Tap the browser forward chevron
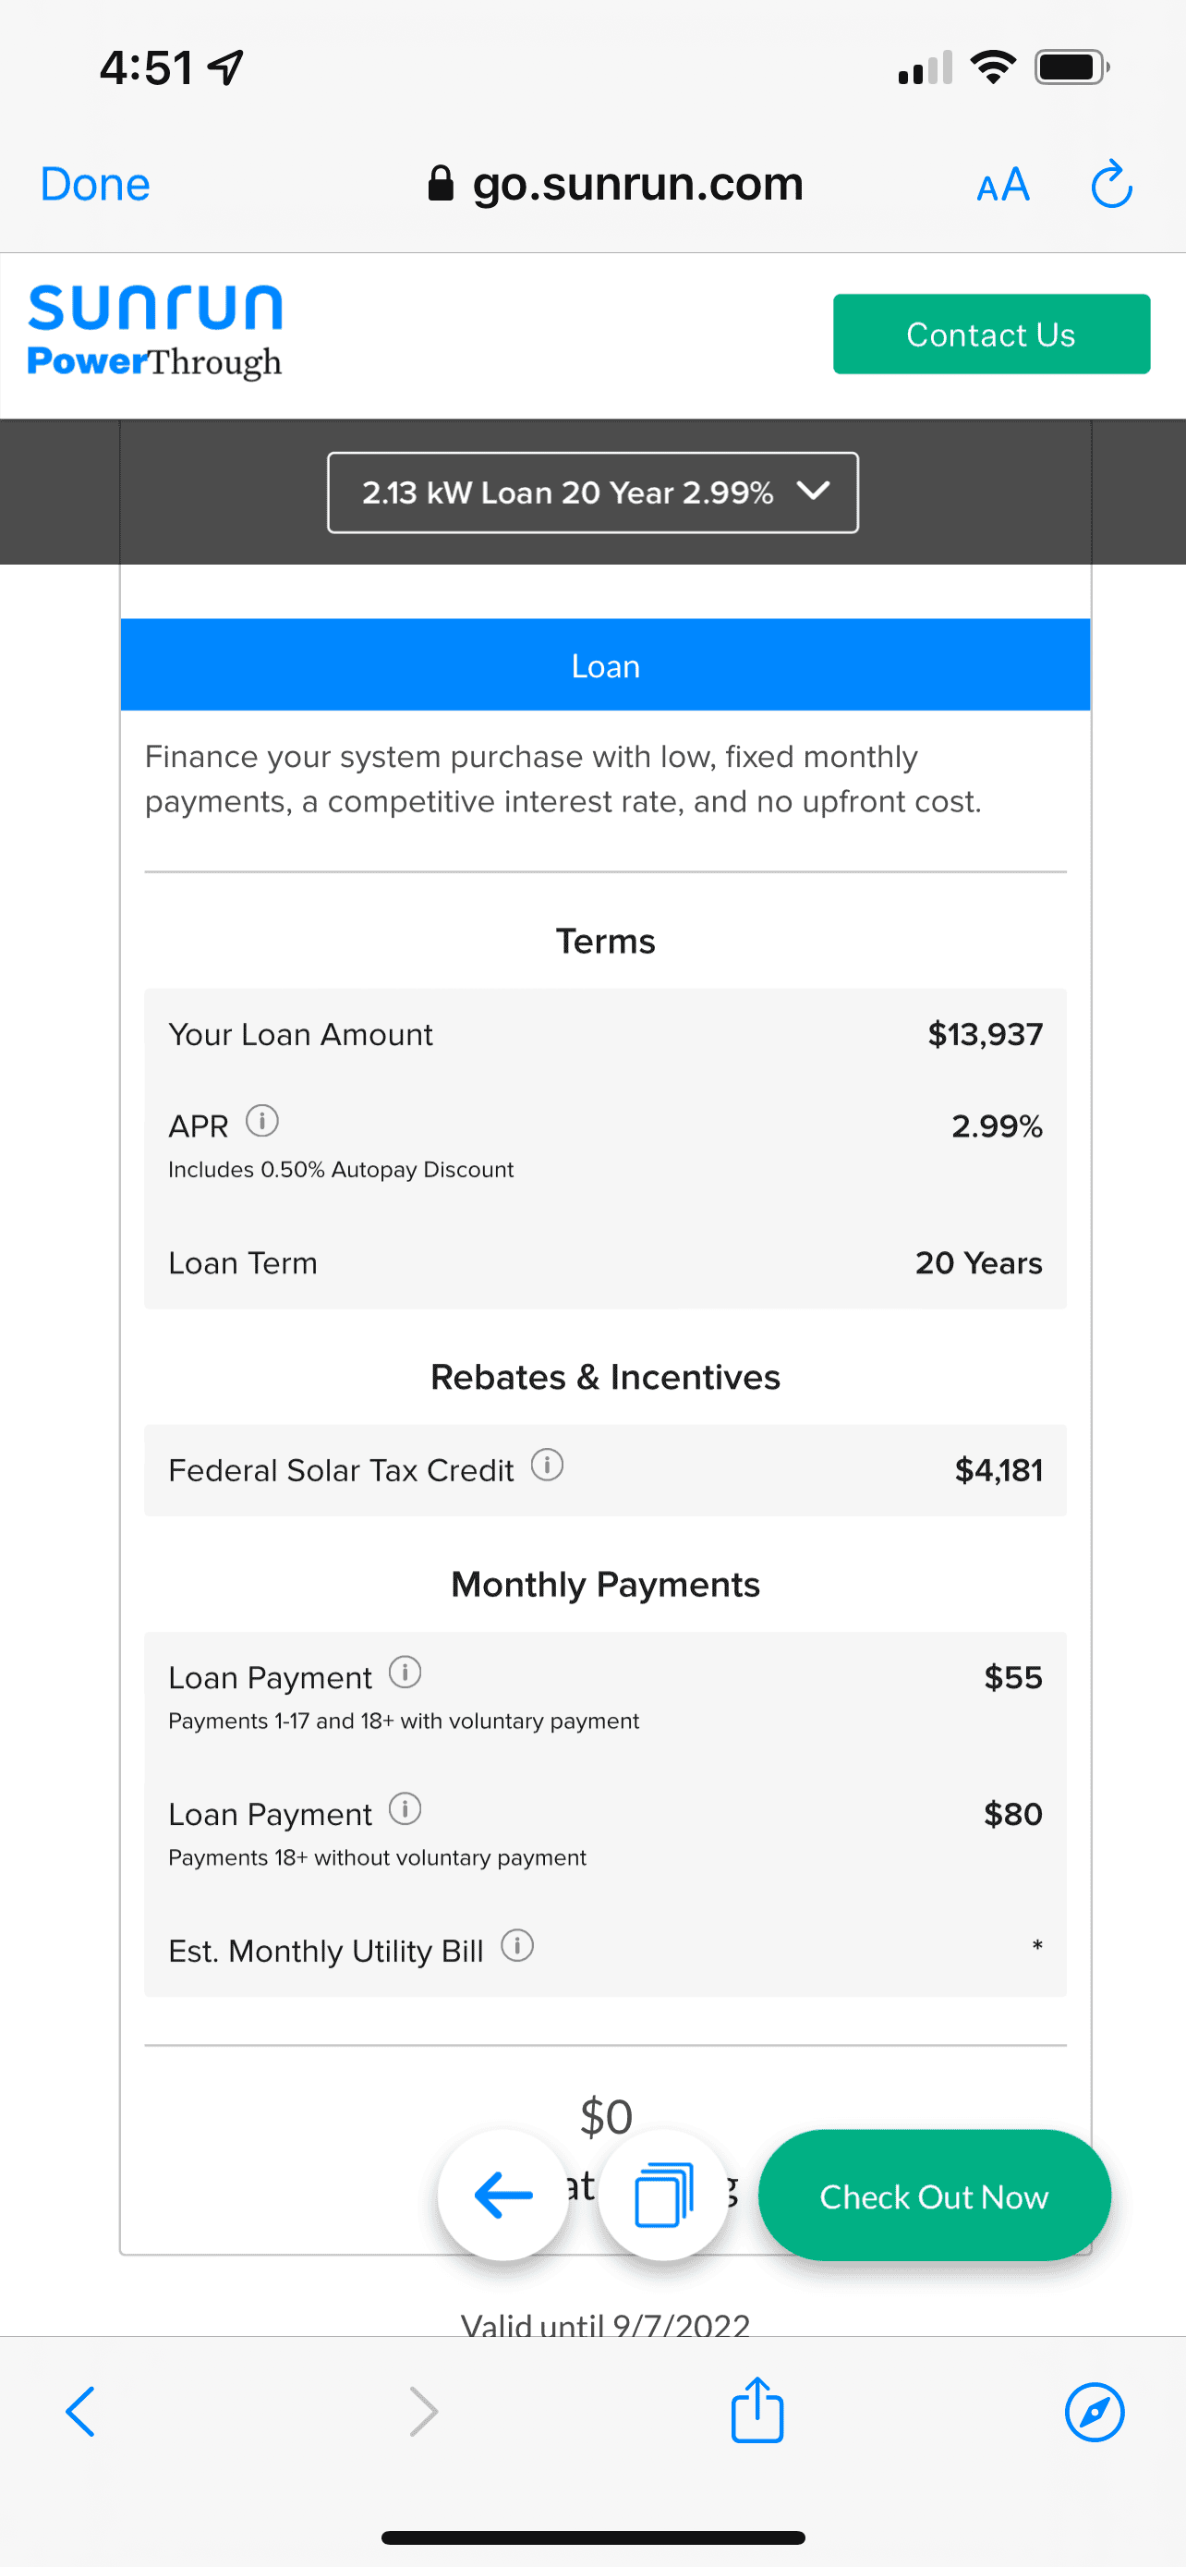The width and height of the screenshot is (1186, 2567). (x=423, y=2412)
